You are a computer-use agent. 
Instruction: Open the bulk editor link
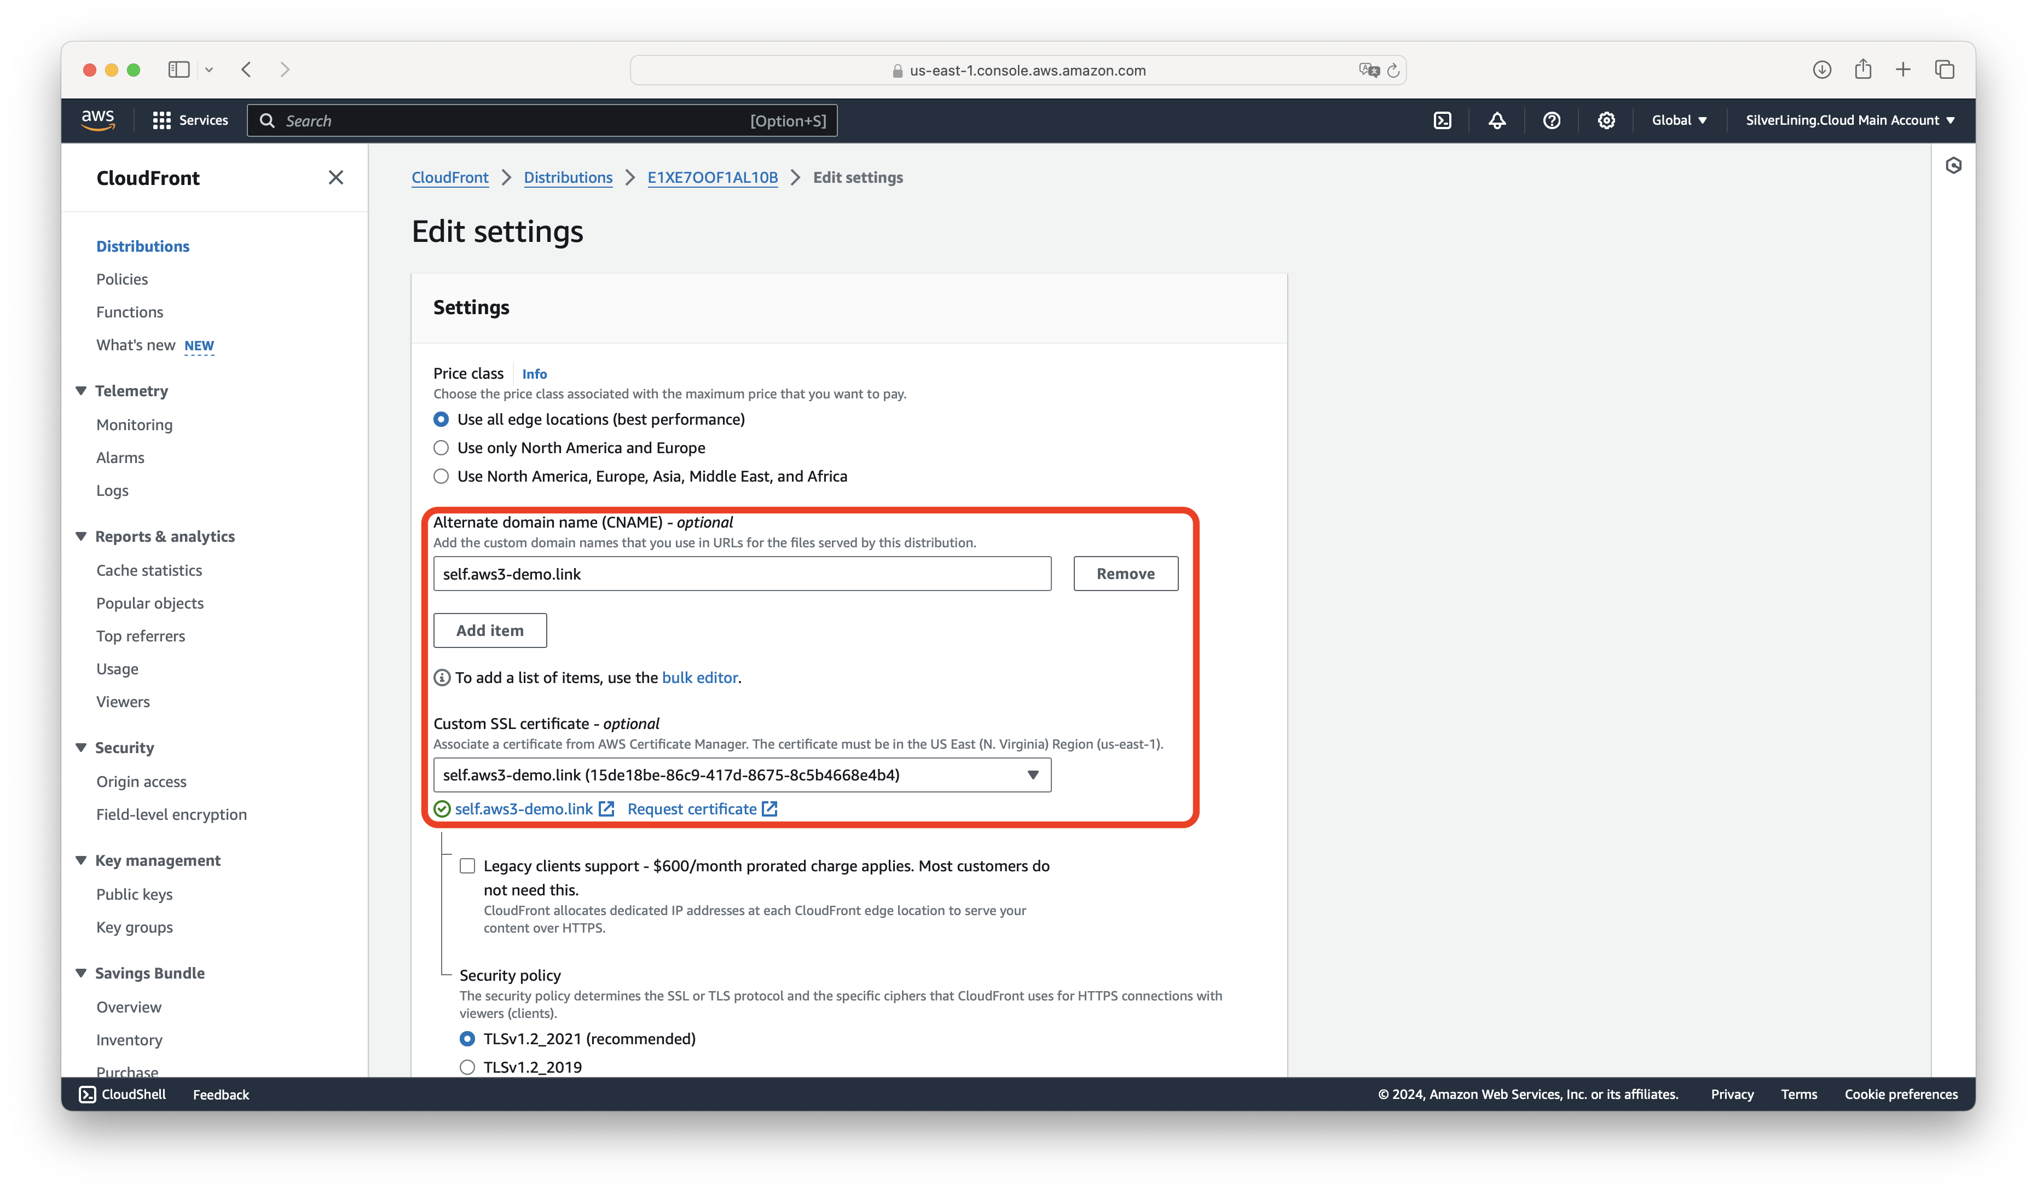pyautogui.click(x=699, y=678)
